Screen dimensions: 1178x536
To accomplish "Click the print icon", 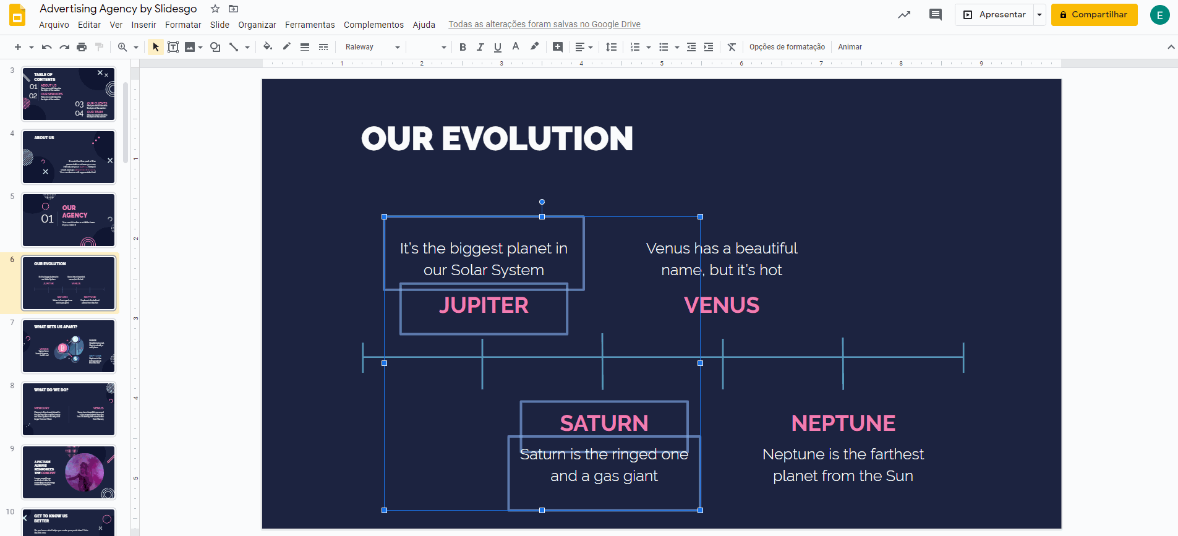I will click(82, 47).
